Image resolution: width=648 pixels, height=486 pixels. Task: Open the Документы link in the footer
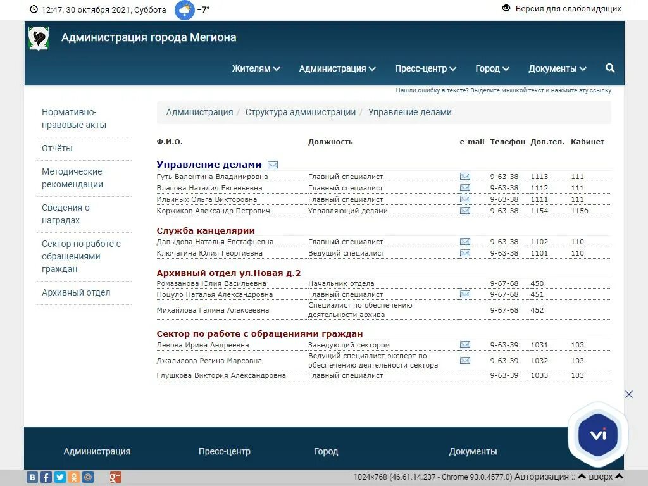[x=473, y=452]
